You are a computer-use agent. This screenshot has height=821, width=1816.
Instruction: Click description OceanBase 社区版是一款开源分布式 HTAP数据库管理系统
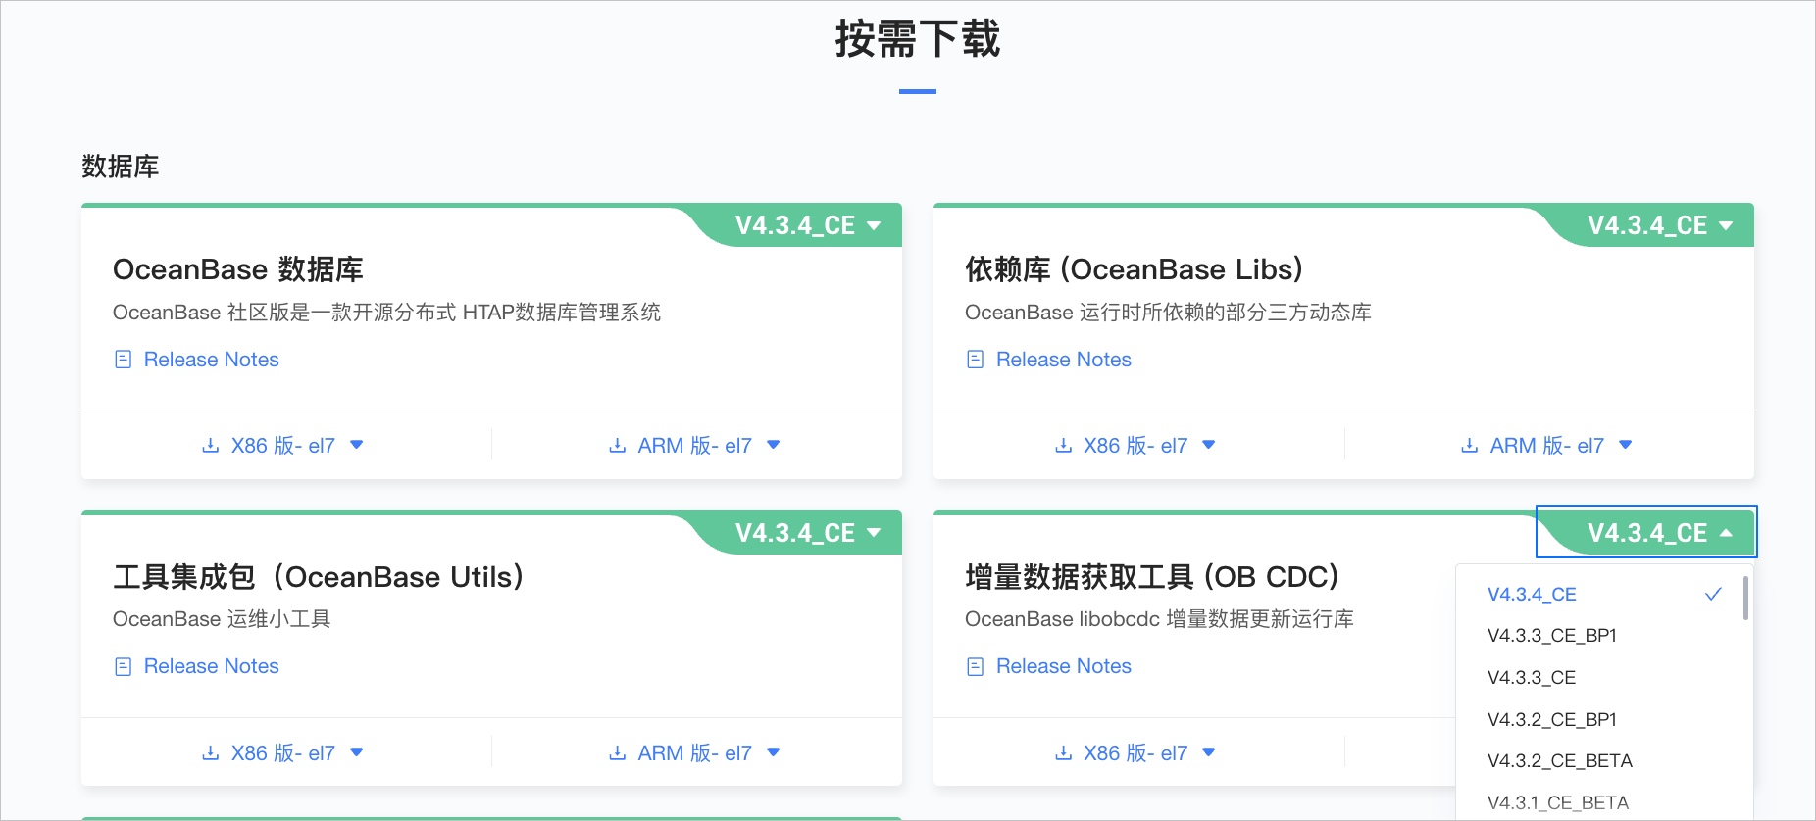click(x=386, y=313)
